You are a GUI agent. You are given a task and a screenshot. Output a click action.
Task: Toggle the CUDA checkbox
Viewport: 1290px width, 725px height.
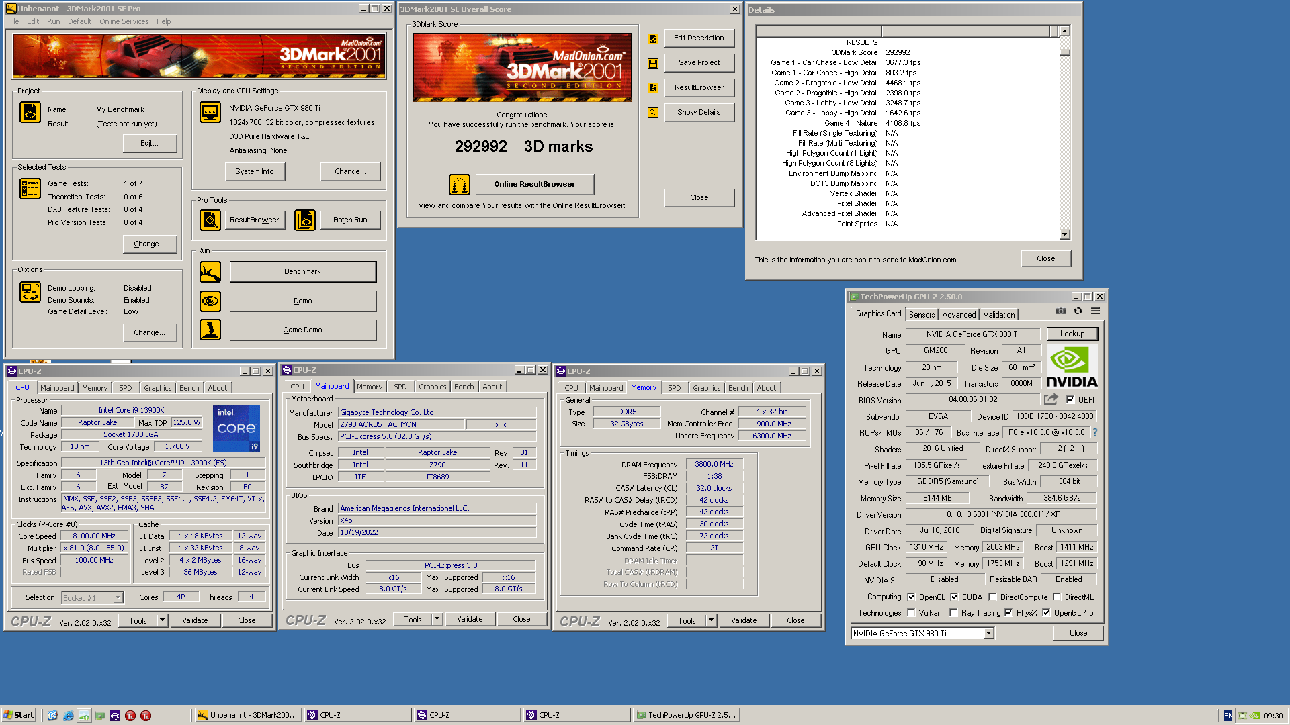pyautogui.click(x=954, y=597)
